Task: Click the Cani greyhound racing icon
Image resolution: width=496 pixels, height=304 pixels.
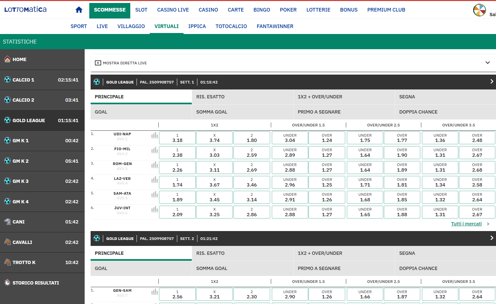Action: pos(7,222)
